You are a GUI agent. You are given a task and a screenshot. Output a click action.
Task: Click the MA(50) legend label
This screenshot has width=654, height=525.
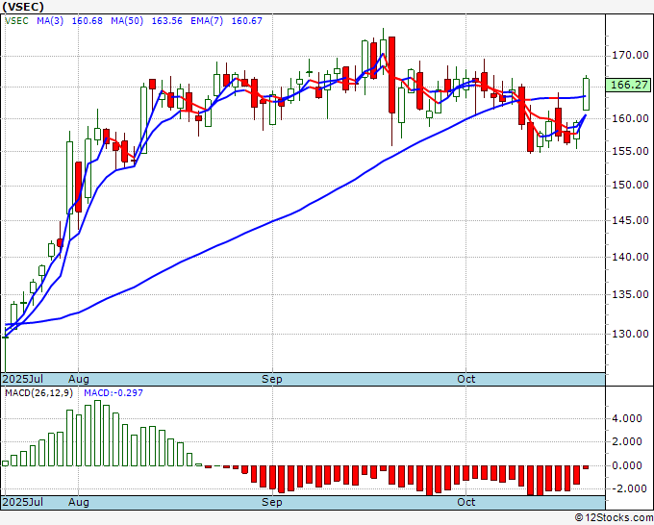pos(127,20)
